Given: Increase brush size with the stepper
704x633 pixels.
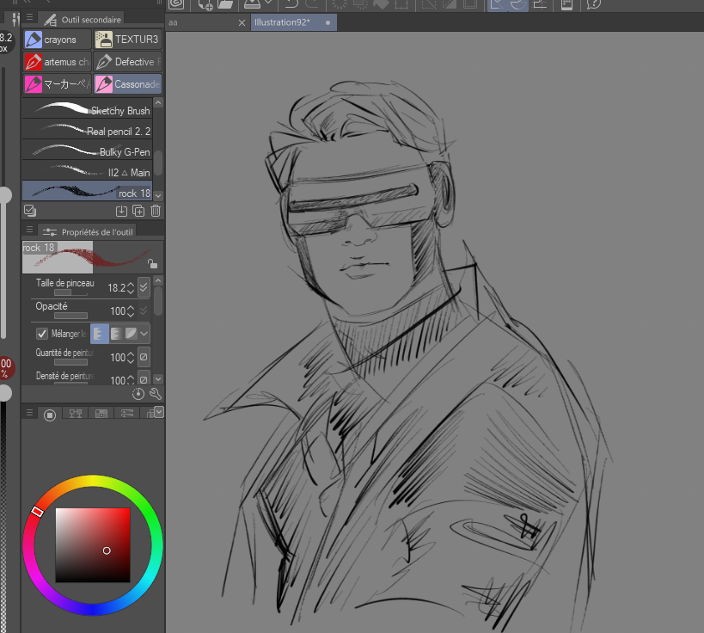Looking at the screenshot, I should (131, 285).
